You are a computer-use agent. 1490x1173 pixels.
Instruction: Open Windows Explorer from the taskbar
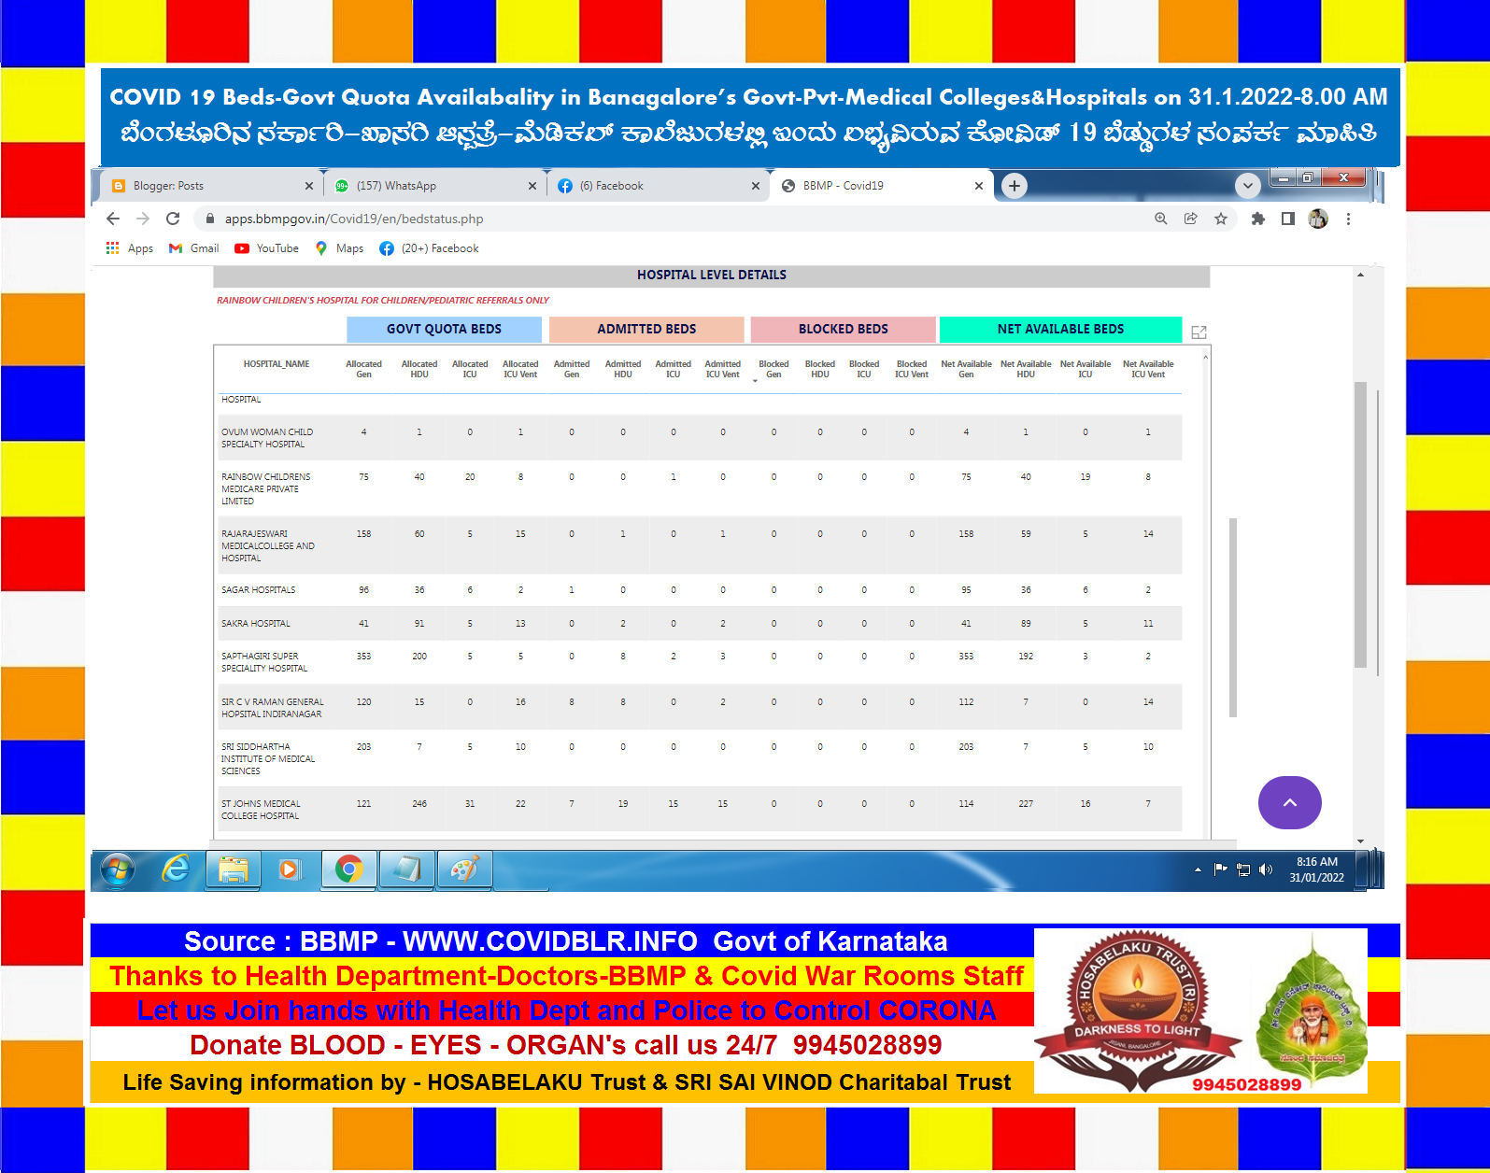(x=233, y=870)
